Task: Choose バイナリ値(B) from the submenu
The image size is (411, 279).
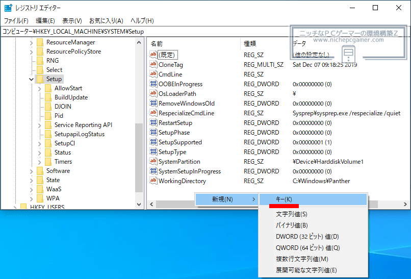Action: click(x=313, y=225)
